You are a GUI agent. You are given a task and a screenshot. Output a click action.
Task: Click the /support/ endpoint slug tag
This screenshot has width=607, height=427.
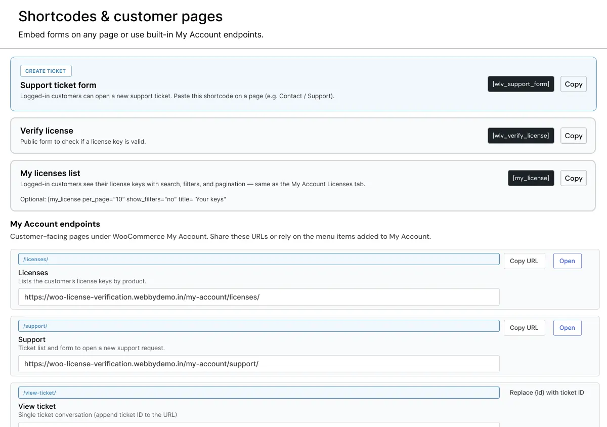[258, 326]
